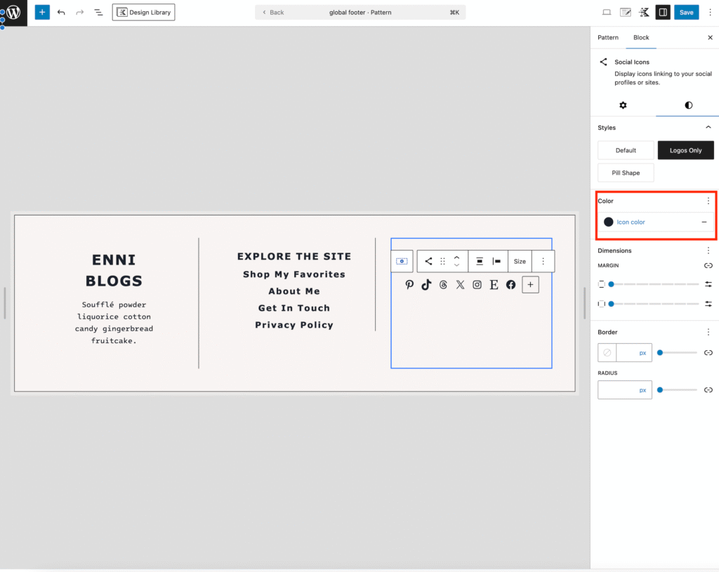The image size is (719, 572).
Task: Unlink the margin sides
Action: click(708, 265)
